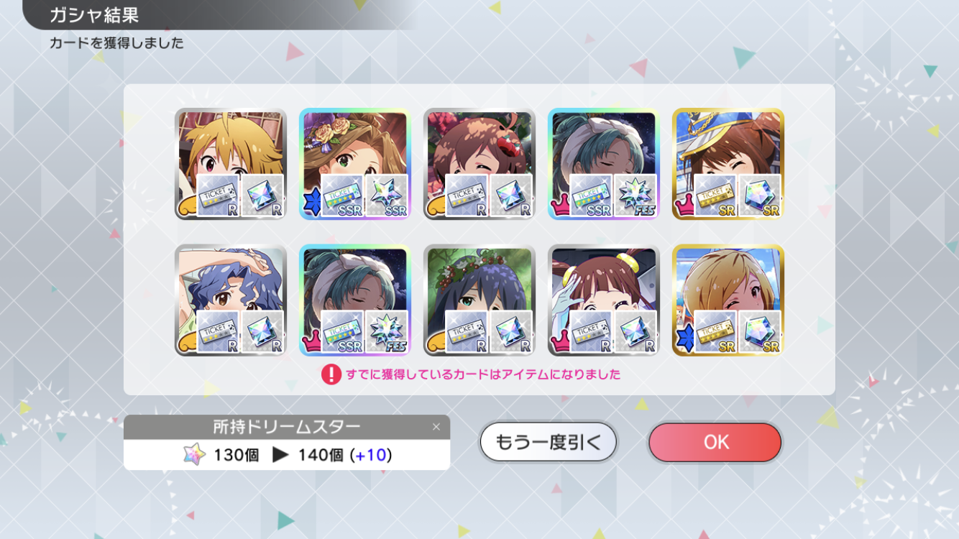Viewport: 959px width, 539px height.
Task: Open the bottom-row FES SSR card
Action: coord(355,300)
